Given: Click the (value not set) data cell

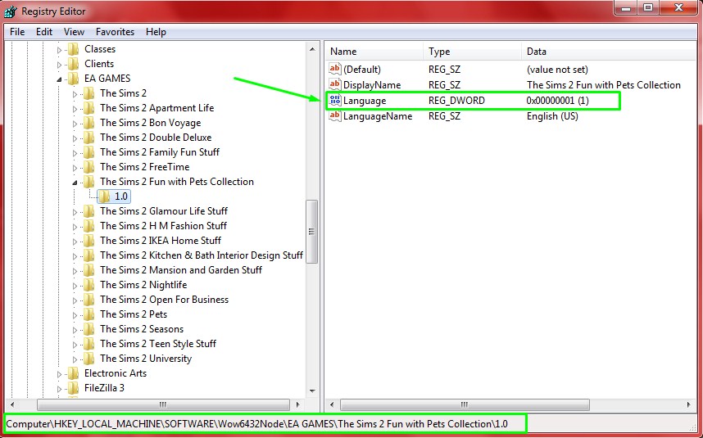Looking at the screenshot, I should pos(557,70).
